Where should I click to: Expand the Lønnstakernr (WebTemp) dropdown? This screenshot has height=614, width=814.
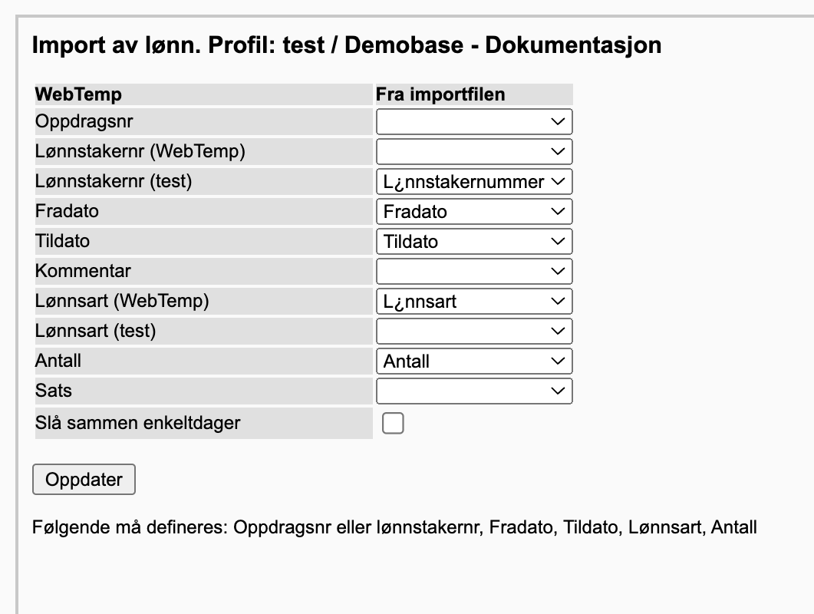(x=474, y=152)
